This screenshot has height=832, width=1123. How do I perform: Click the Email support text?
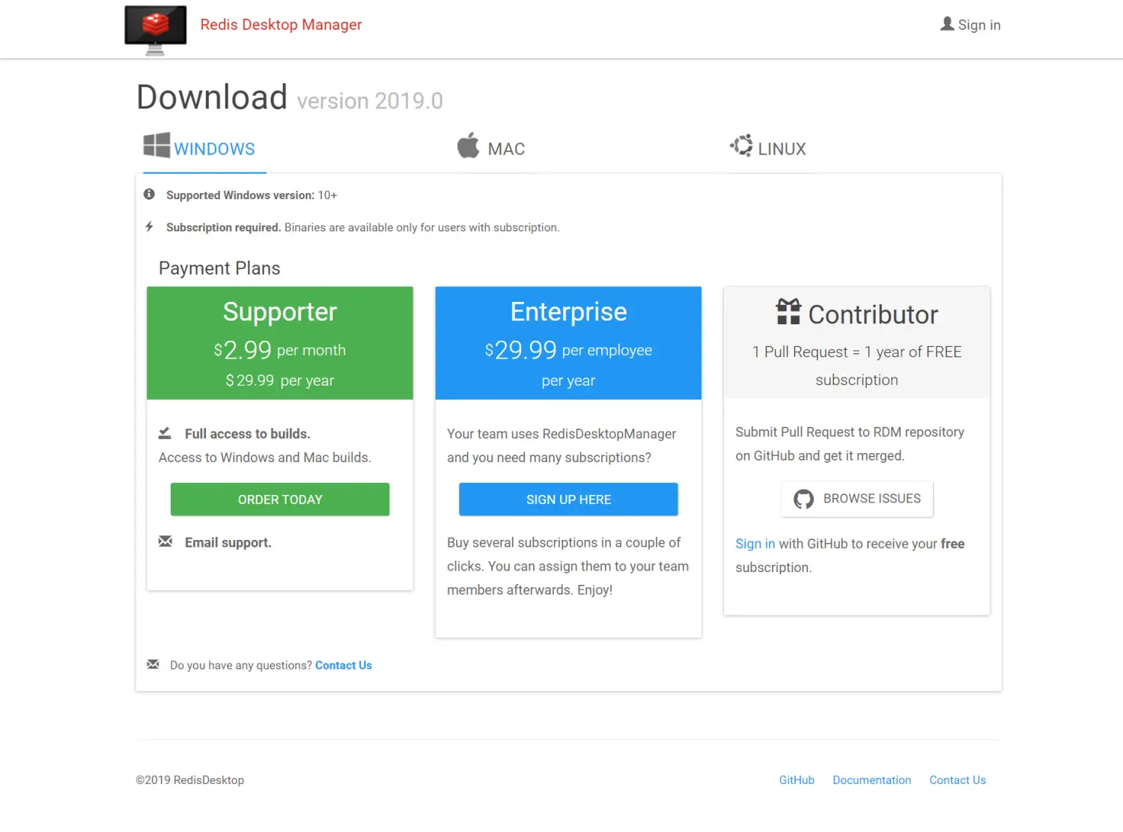tap(228, 542)
